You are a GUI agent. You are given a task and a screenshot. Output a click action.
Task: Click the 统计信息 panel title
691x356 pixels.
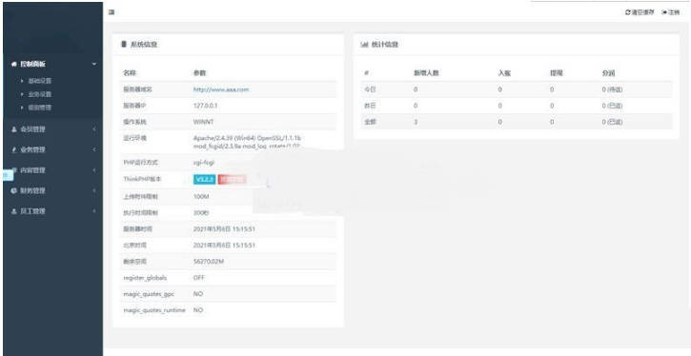[385, 45]
